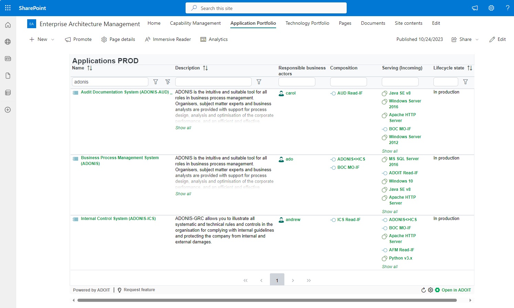Viewport: 514px width, 308px height.
Task: Go to SharePoint home in left rail
Action: [x=8, y=25]
